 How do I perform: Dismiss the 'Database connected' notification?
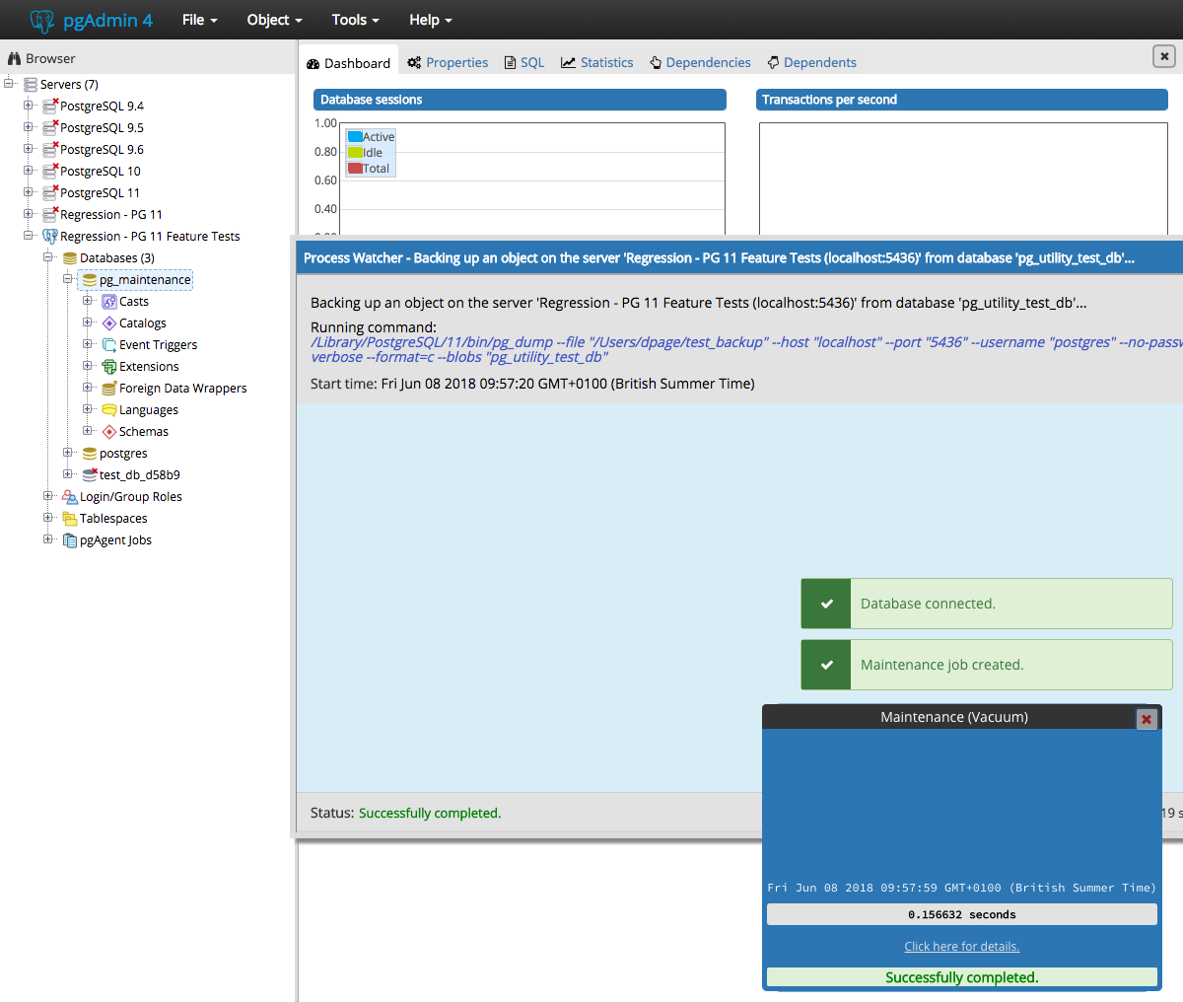(x=986, y=604)
